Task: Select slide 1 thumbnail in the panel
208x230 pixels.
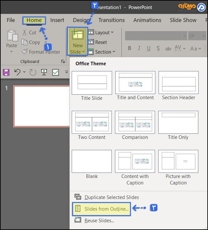Action: [42, 106]
